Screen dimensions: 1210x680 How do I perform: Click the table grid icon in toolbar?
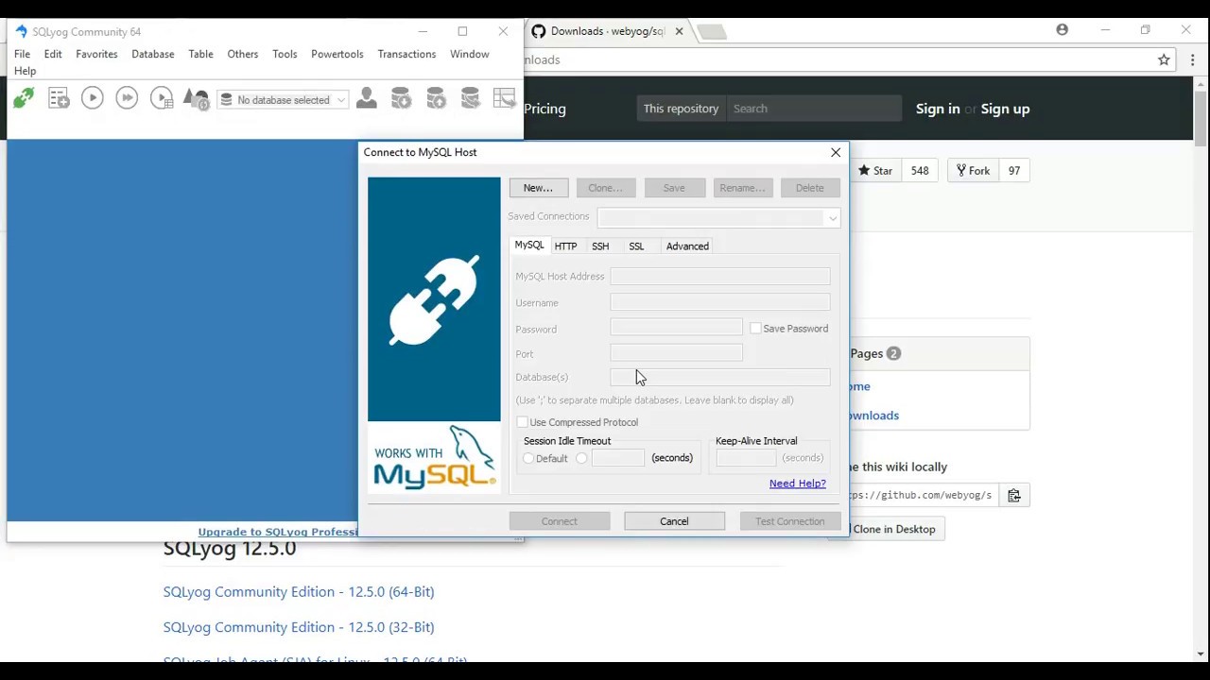(x=504, y=98)
